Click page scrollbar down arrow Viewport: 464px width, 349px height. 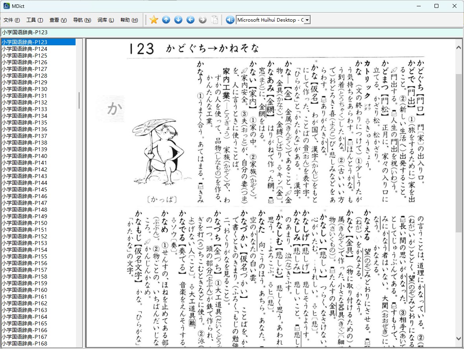(458, 338)
